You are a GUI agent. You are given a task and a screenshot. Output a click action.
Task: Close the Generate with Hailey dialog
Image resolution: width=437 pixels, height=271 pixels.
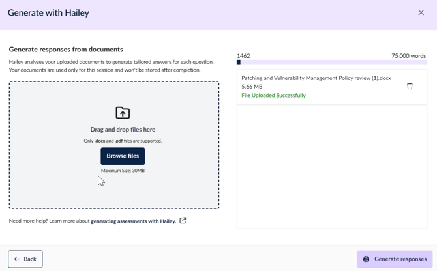pos(421,12)
